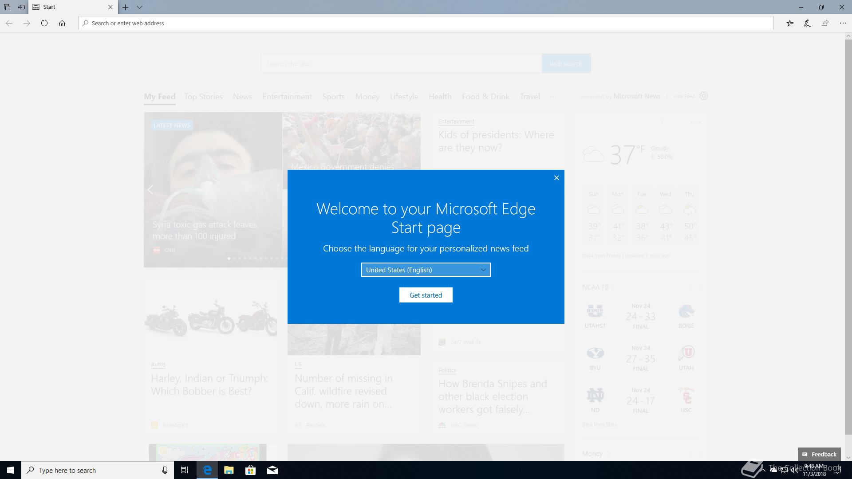Click the Hide Feed link
852x479 pixels.
(684, 96)
